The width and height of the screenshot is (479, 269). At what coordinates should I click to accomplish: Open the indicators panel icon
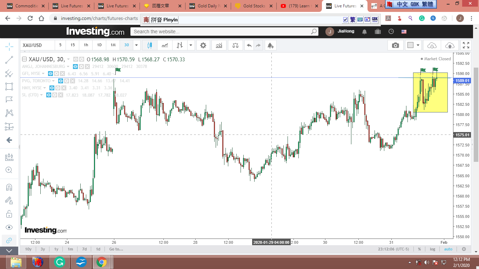pos(219,45)
